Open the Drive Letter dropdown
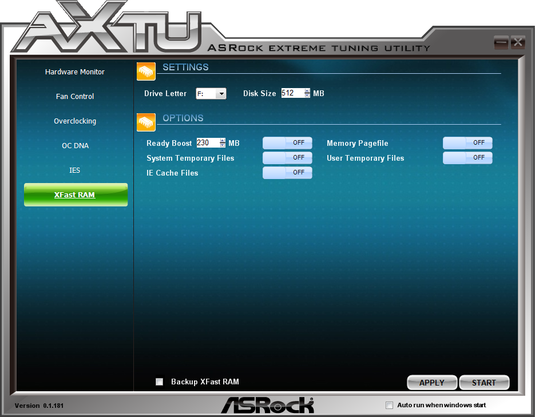Screen dimensions: 535x417 click(x=221, y=93)
